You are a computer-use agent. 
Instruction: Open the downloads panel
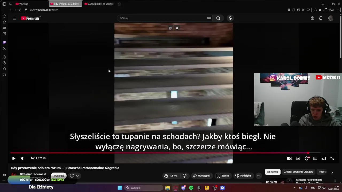325,10
